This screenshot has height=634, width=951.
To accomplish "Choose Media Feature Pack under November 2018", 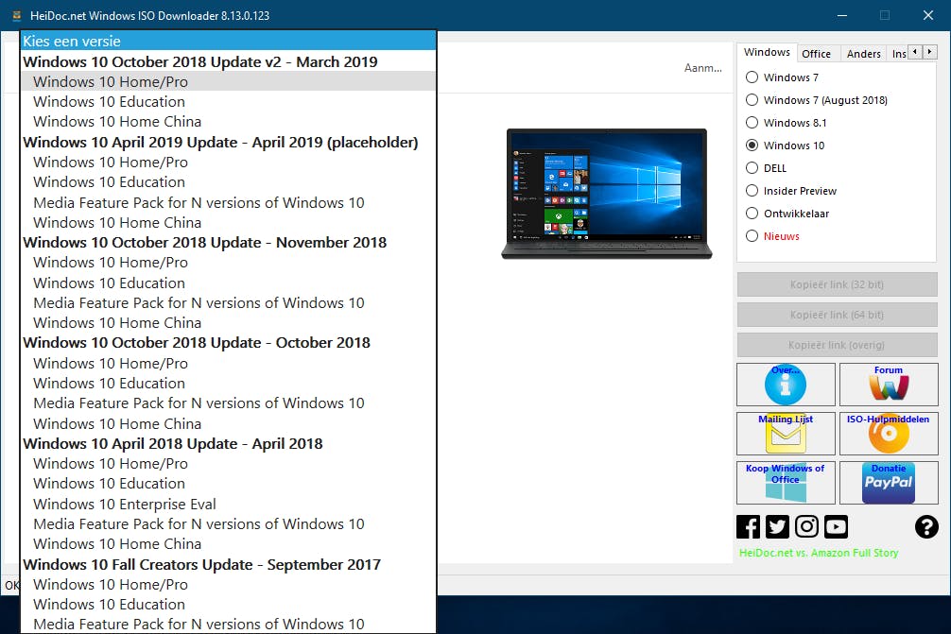I will (228, 302).
